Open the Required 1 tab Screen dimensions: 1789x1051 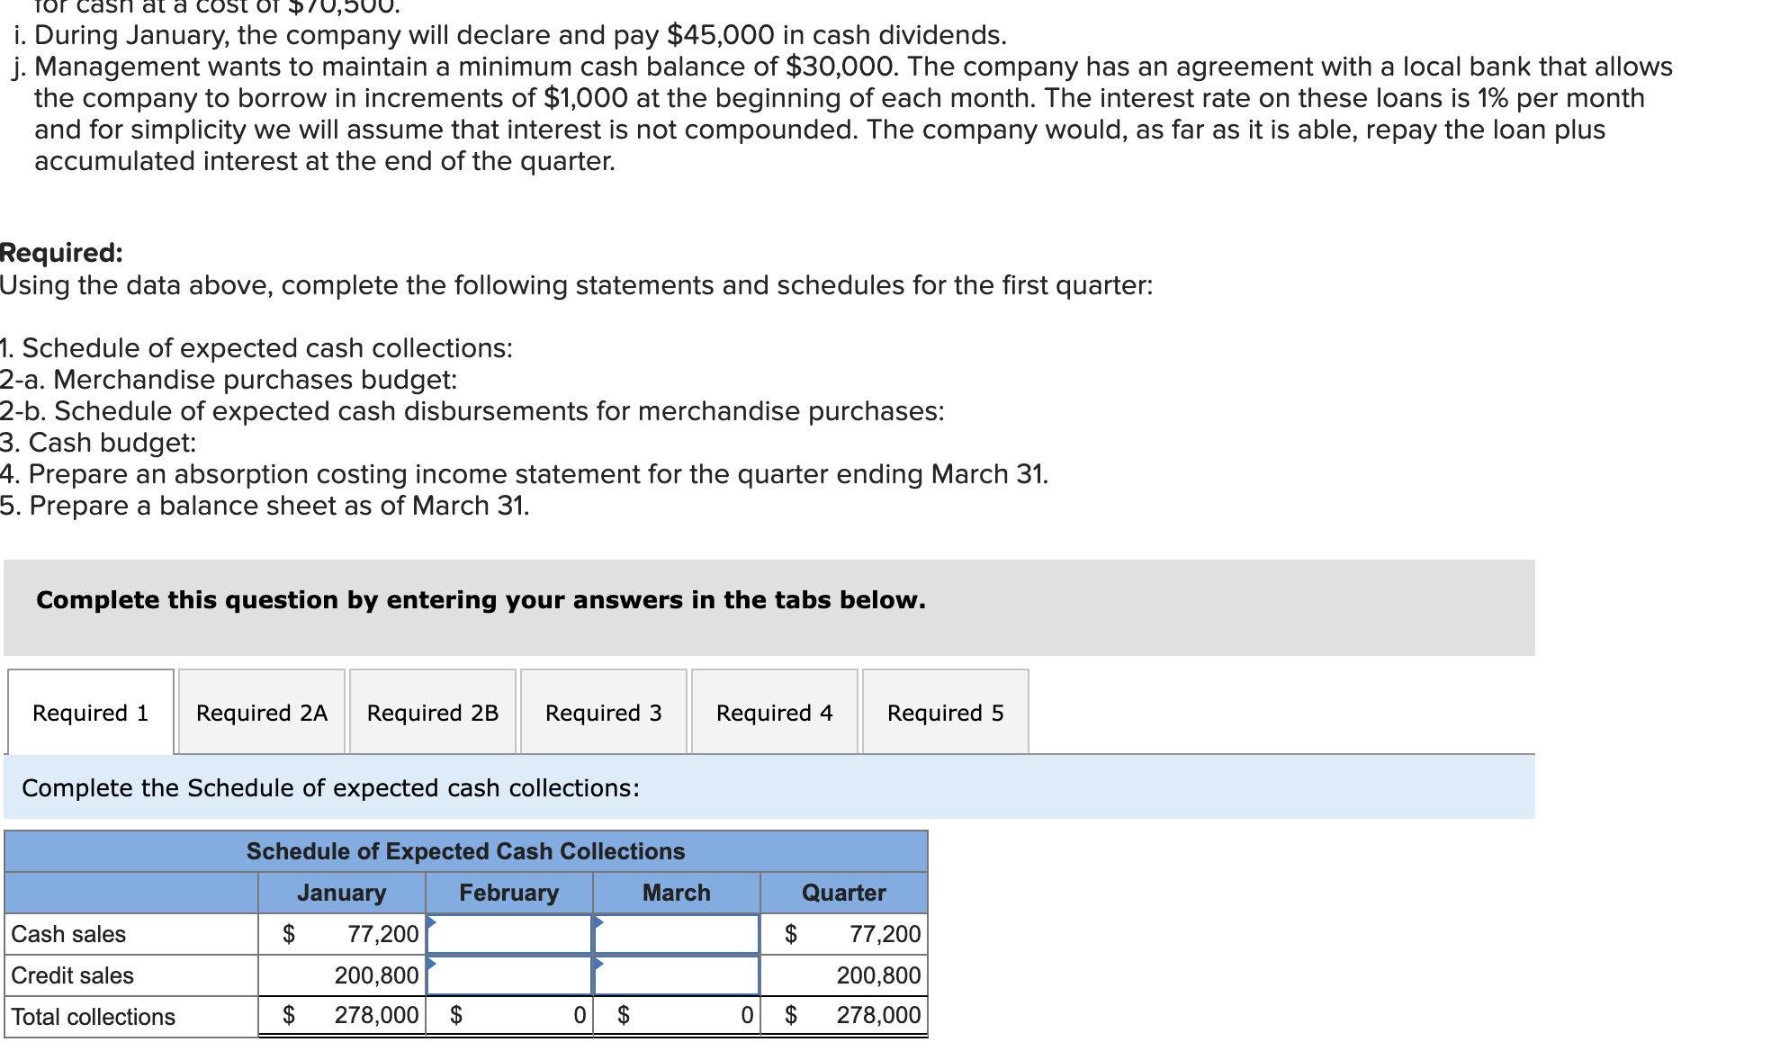tap(90, 713)
